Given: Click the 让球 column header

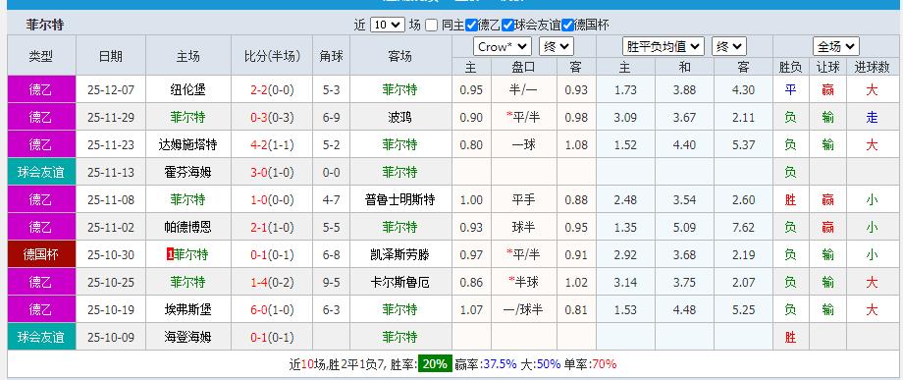Looking at the screenshot, I should pos(827,67).
